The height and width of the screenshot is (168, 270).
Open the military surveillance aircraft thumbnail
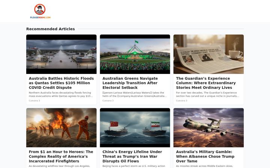coord(208,128)
